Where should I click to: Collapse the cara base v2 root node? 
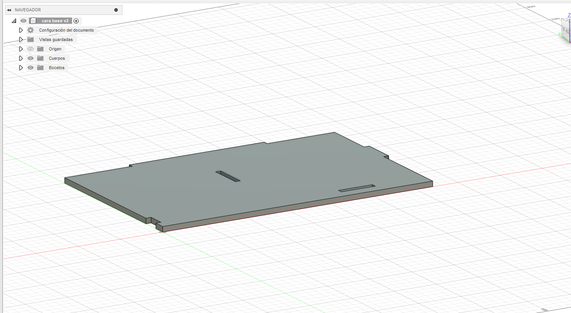pyautogui.click(x=14, y=21)
